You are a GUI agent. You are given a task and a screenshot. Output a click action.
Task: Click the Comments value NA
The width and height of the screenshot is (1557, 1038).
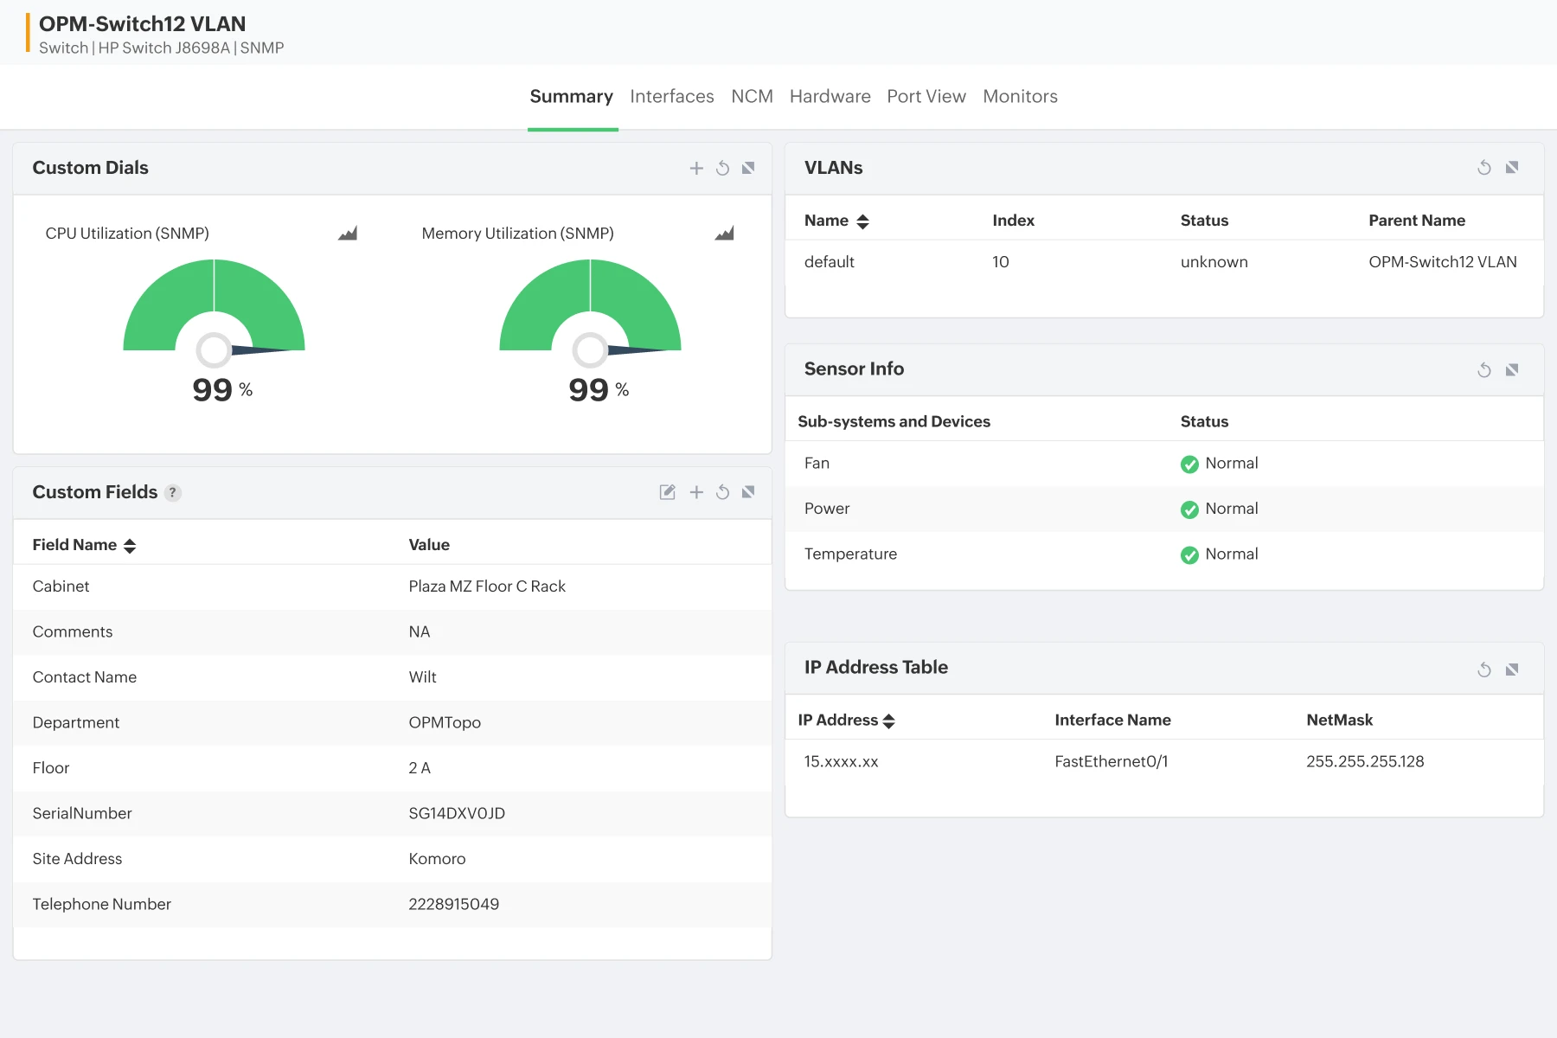tap(420, 632)
